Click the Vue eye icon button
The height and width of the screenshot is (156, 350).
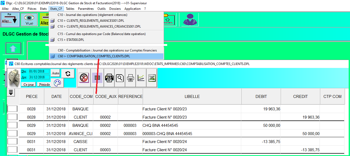[29, 20]
